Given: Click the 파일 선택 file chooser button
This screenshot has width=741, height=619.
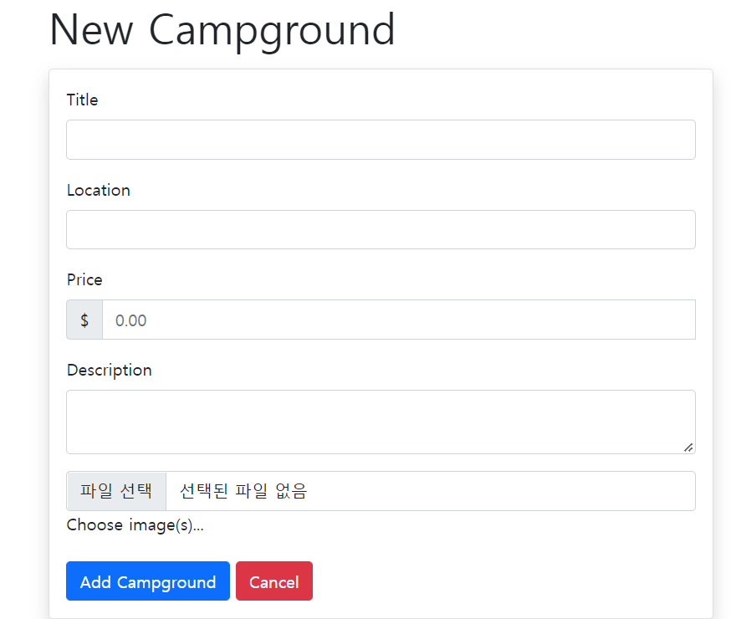Looking at the screenshot, I should [x=116, y=491].
